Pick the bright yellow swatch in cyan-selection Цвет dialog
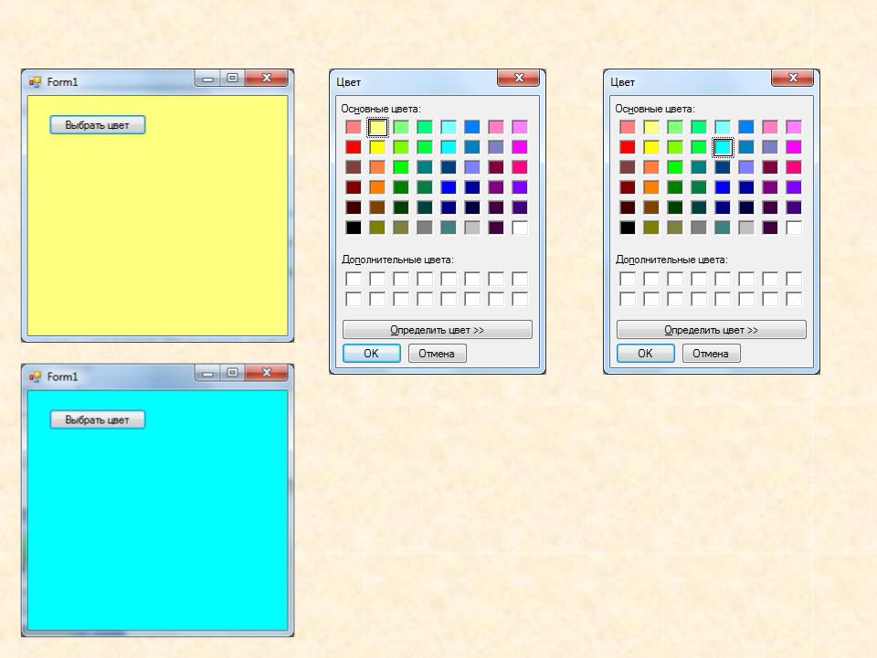 point(651,147)
